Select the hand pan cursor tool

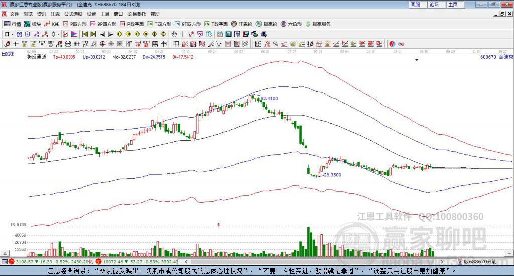pyautogui.click(x=174, y=34)
